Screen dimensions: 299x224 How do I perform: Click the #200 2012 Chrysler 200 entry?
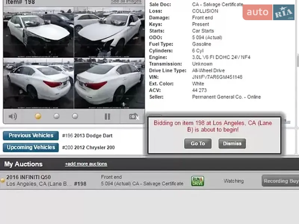89,147
